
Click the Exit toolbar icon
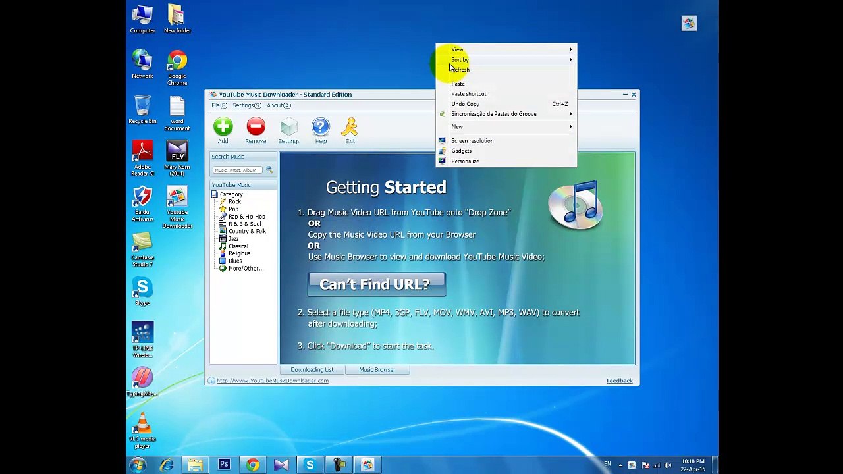(350, 127)
